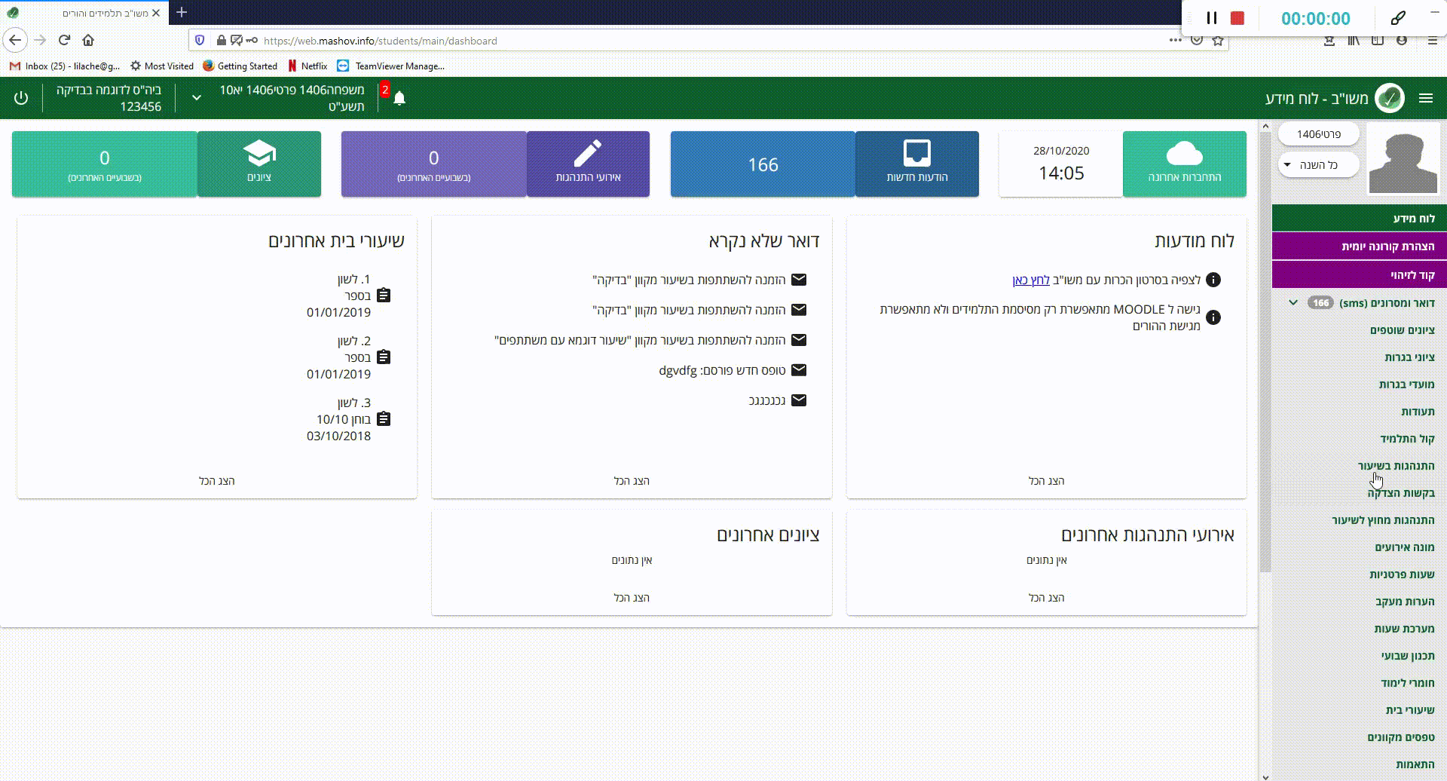Click the pencil behavior events tile
Image resolution: width=1447 pixels, height=781 pixels.
coord(588,164)
